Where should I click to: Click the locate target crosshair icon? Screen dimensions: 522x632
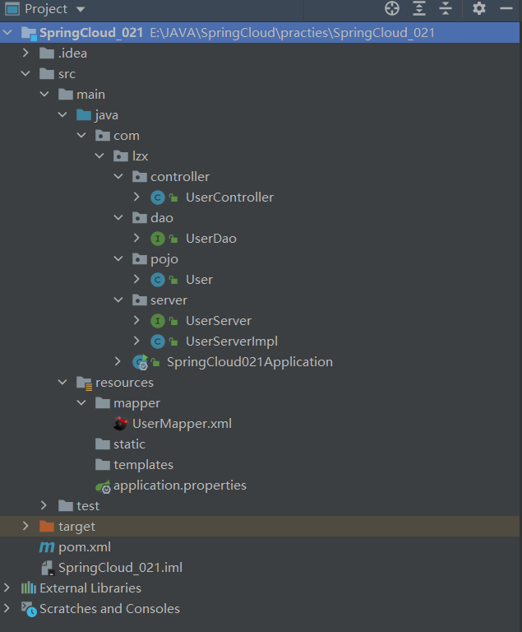click(x=392, y=8)
